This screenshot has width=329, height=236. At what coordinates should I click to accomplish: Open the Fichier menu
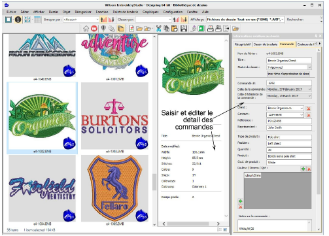tap(11, 12)
